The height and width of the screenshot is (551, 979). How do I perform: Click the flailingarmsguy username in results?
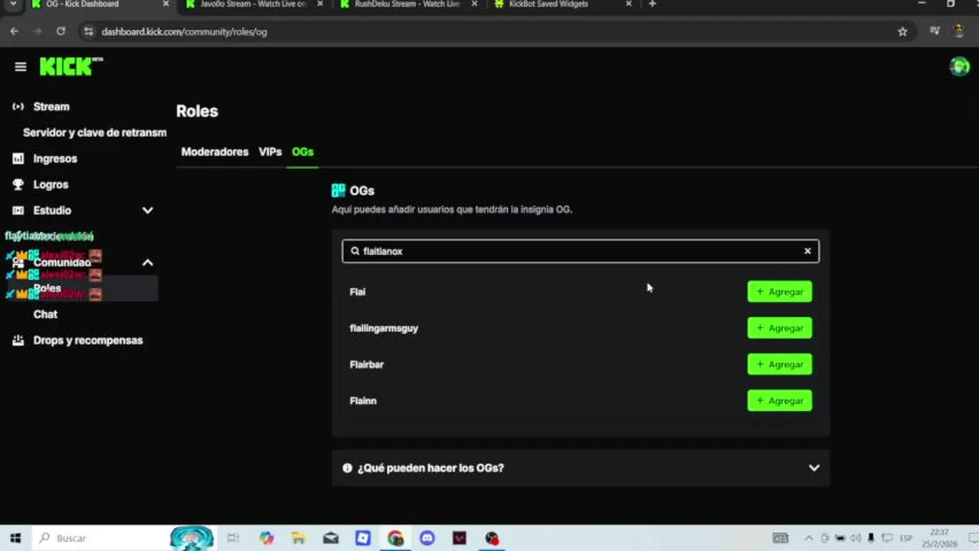[384, 328]
